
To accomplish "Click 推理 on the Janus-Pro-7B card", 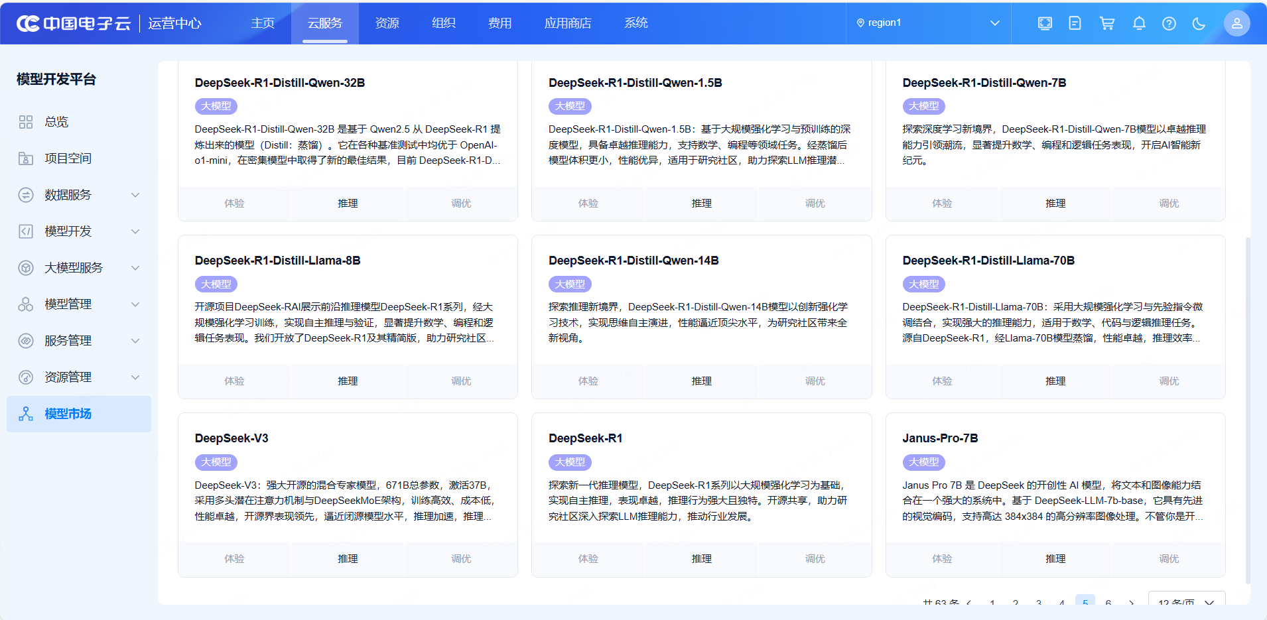I will tap(1055, 559).
